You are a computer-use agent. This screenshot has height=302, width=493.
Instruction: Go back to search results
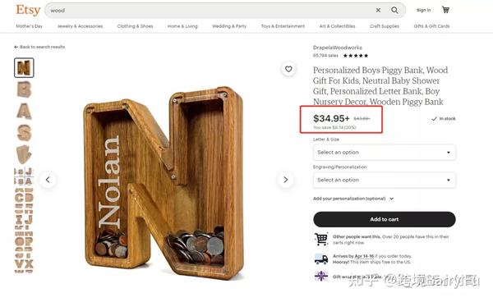point(39,47)
